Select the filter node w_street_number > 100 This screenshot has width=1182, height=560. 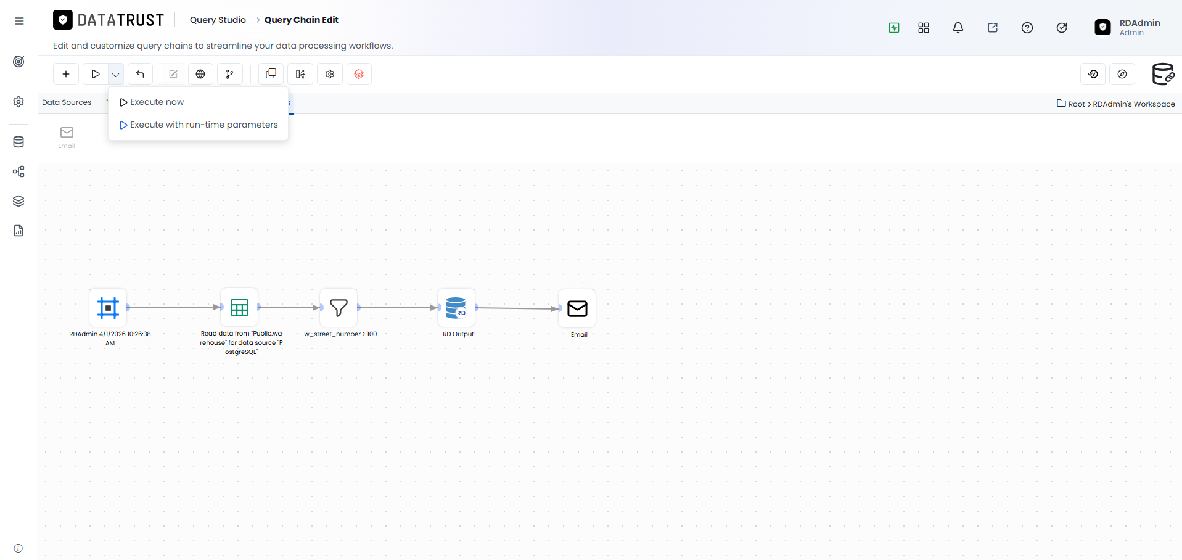tap(339, 307)
